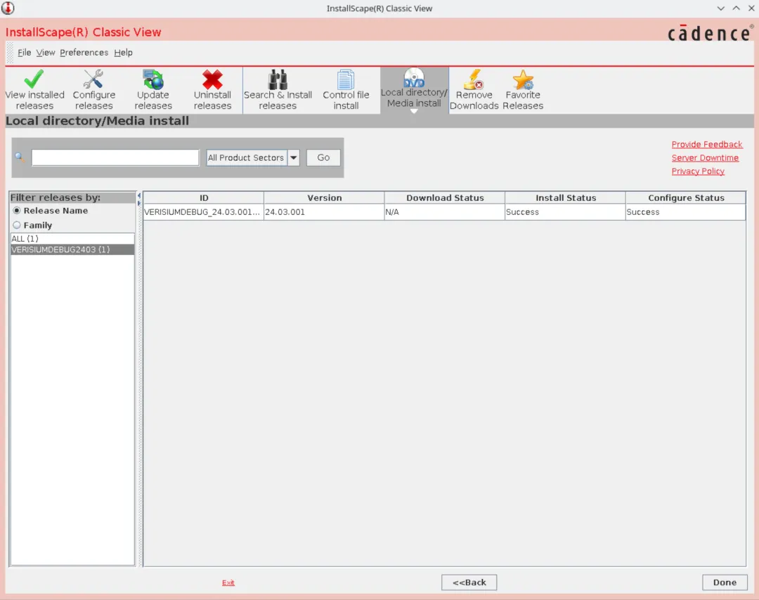This screenshot has width=759, height=600.
Task: Open the Help menu
Action: (124, 52)
